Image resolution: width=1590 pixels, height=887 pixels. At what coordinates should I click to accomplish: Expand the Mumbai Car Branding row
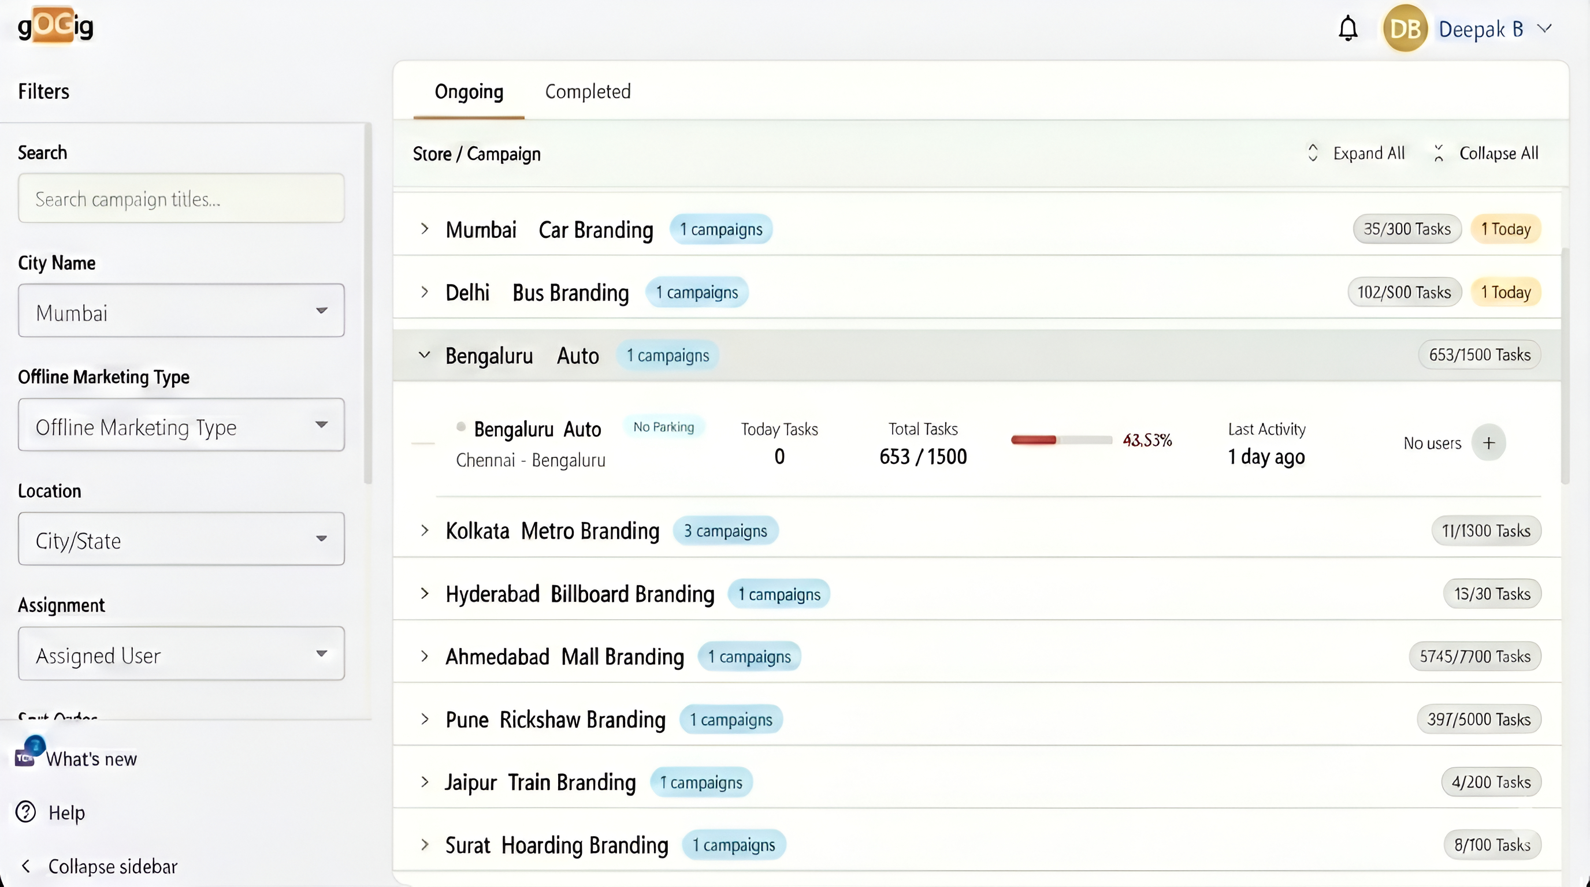425,229
